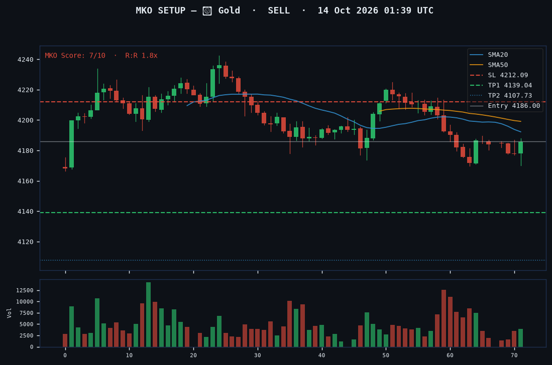Click the emoji icon before Gold

coord(207,11)
